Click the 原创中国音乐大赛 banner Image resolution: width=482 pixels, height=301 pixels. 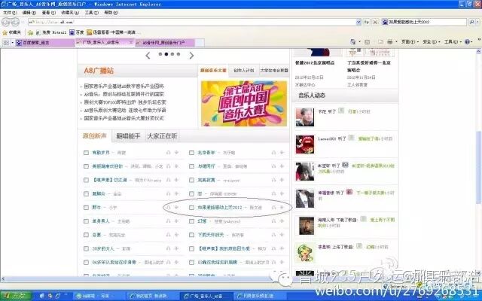click(x=244, y=104)
